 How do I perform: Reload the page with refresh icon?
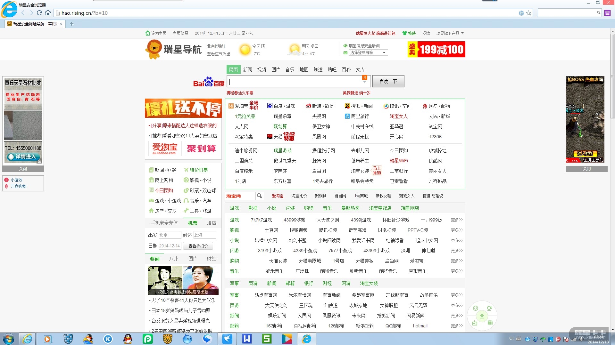[x=39, y=13]
